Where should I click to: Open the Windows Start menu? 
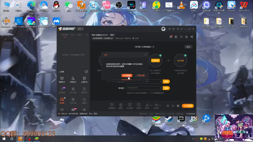tap(4, 139)
